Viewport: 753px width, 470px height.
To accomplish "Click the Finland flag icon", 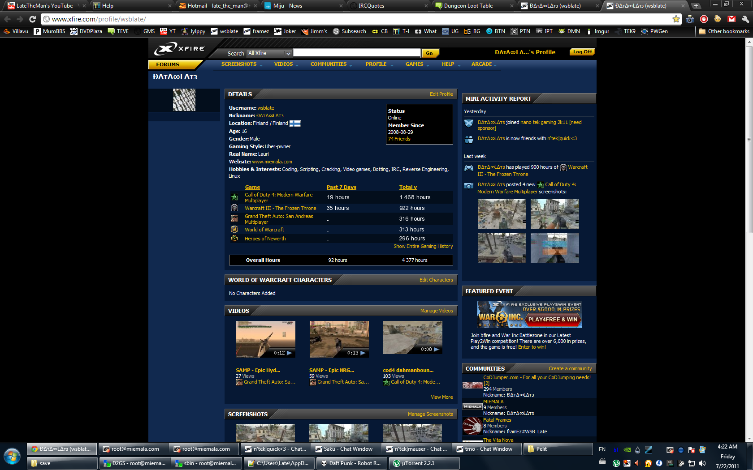I will 295,124.
